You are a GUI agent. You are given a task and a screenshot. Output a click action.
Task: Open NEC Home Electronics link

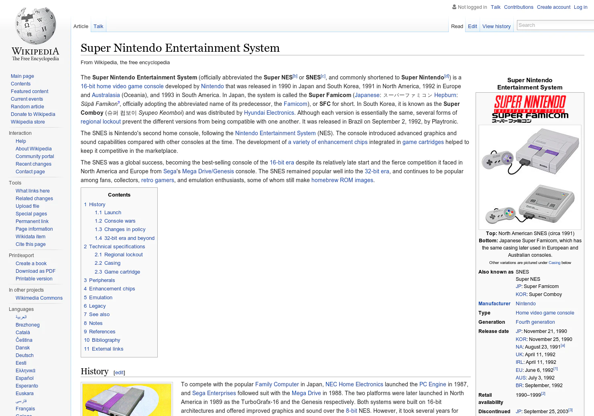(x=354, y=384)
